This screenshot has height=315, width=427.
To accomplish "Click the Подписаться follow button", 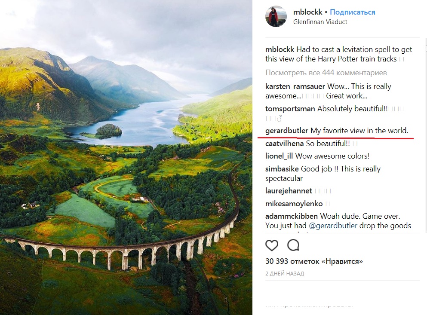I will [x=353, y=12].
